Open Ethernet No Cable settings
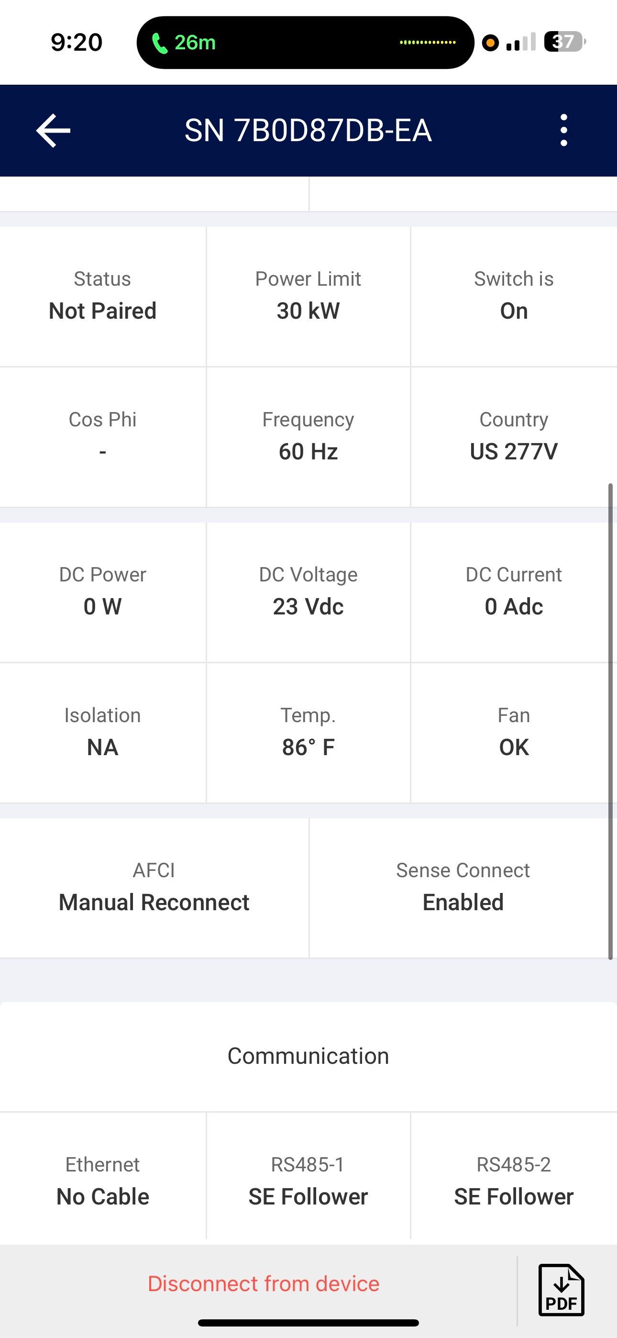The height and width of the screenshot is (1338, 617). pos(102,1181)
